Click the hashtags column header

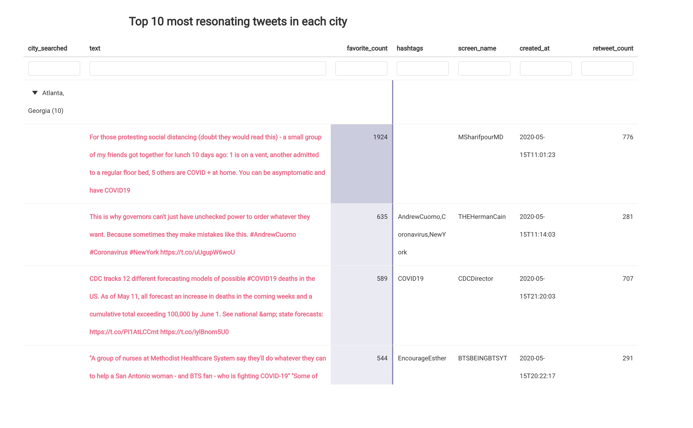click(410, 48)
